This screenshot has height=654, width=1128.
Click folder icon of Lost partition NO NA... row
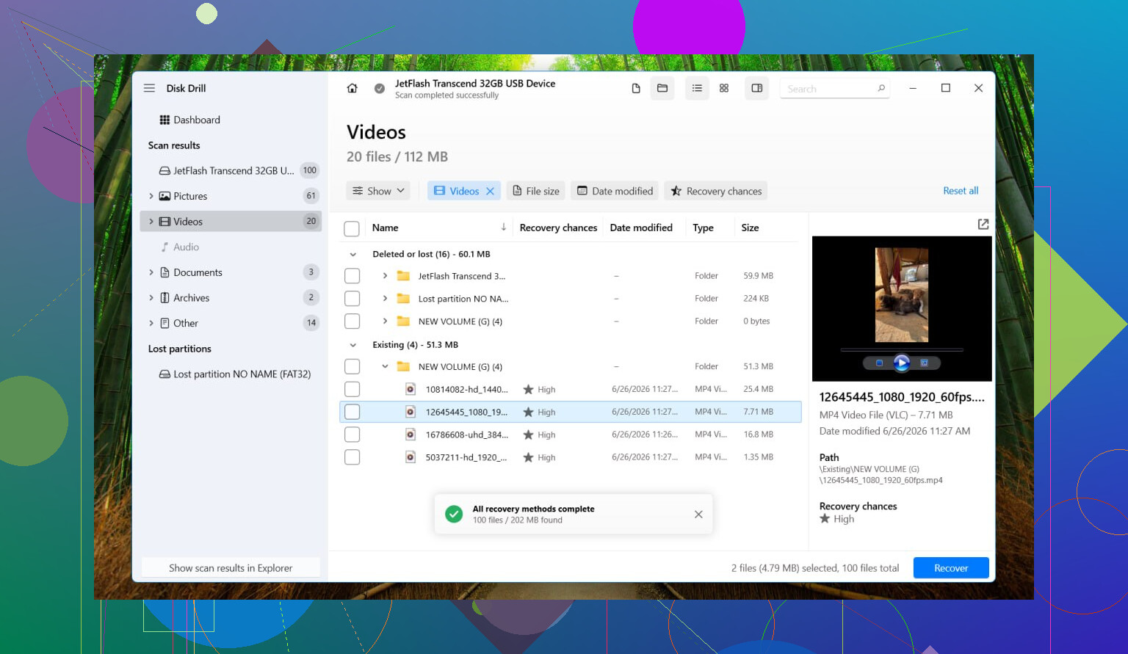[403, 299]
